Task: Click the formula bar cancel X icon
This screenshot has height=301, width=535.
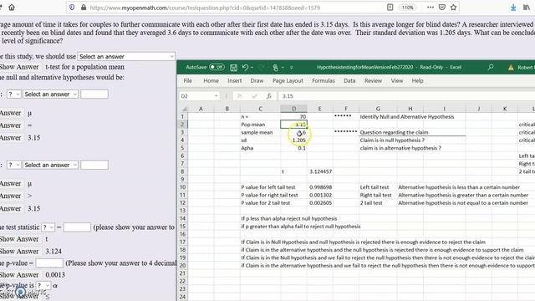Action: 240,96
